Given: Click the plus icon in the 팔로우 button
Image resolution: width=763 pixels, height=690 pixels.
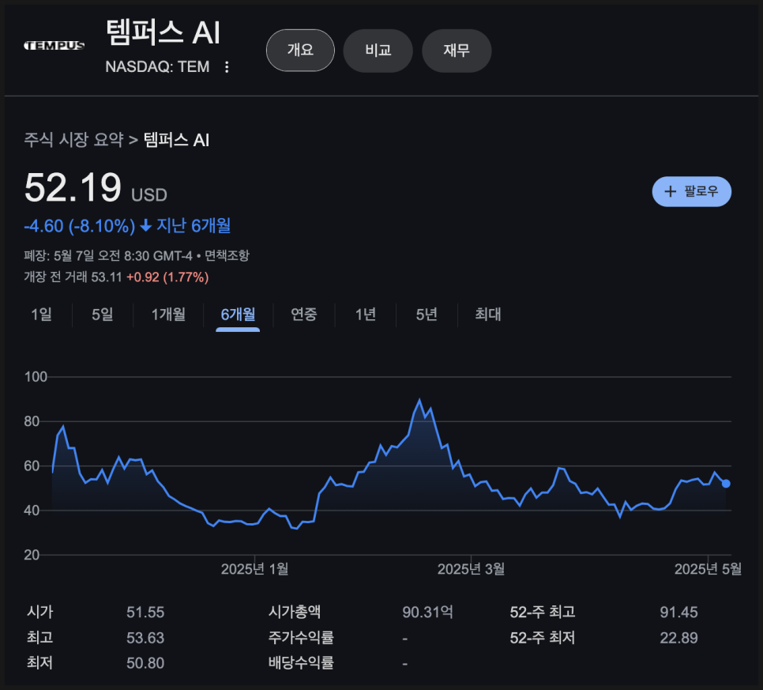Looking at the screenshot, I should [x=670, y=191].
